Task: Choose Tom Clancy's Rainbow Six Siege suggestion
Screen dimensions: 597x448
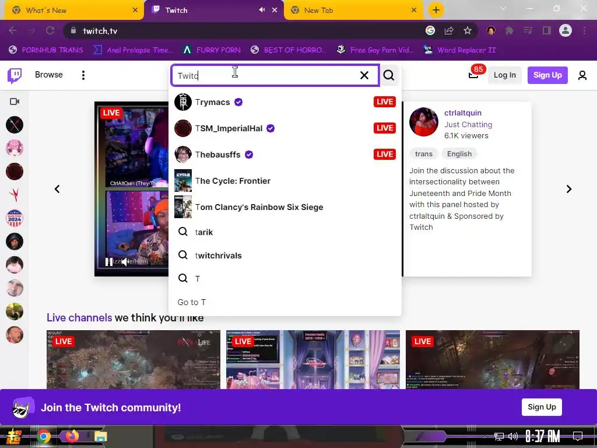Action: tap(285, 207)
